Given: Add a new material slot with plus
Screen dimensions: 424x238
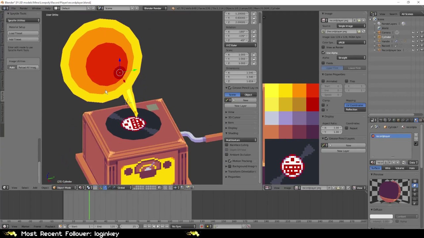Looking at the screenshot, I should tap(416, 135).
